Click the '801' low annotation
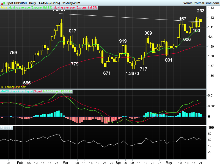 169,60
